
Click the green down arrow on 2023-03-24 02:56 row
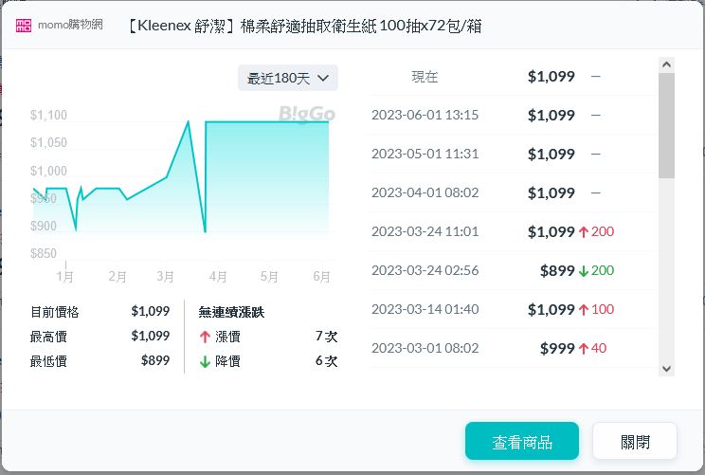583,271
